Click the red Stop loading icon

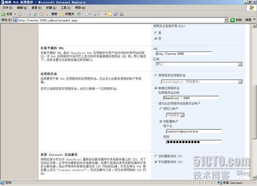pos(29,14)
